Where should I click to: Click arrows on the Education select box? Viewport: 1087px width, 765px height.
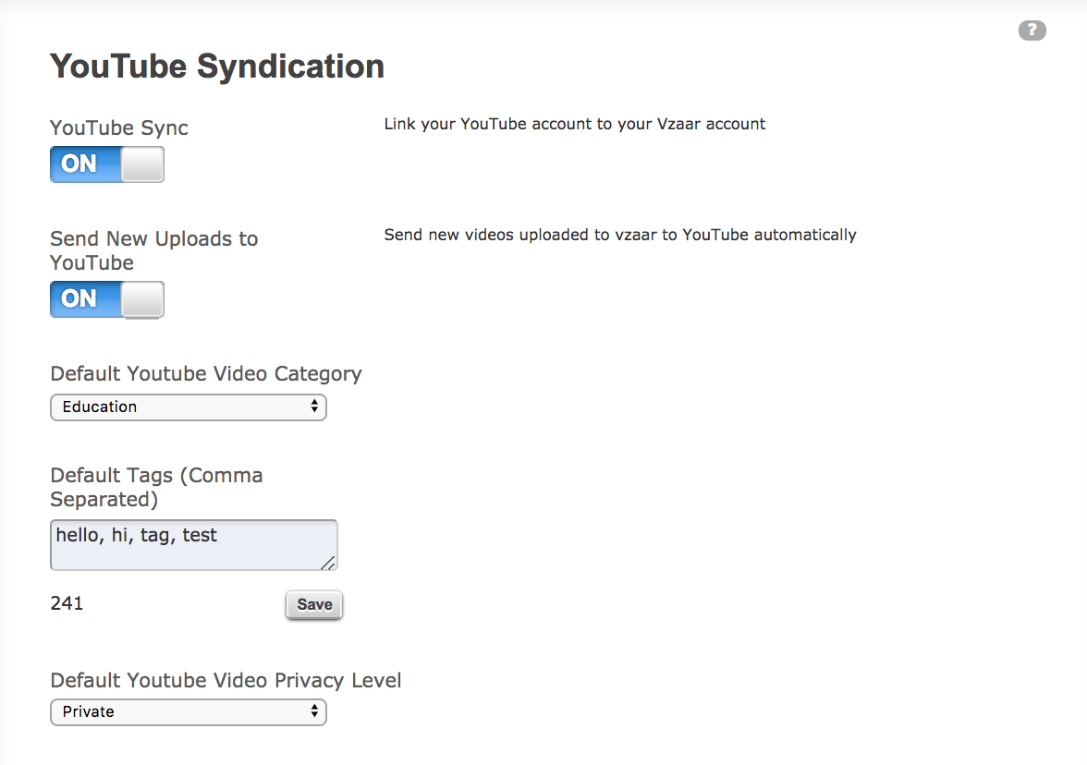pyautogui.click(x=314, y=407)
